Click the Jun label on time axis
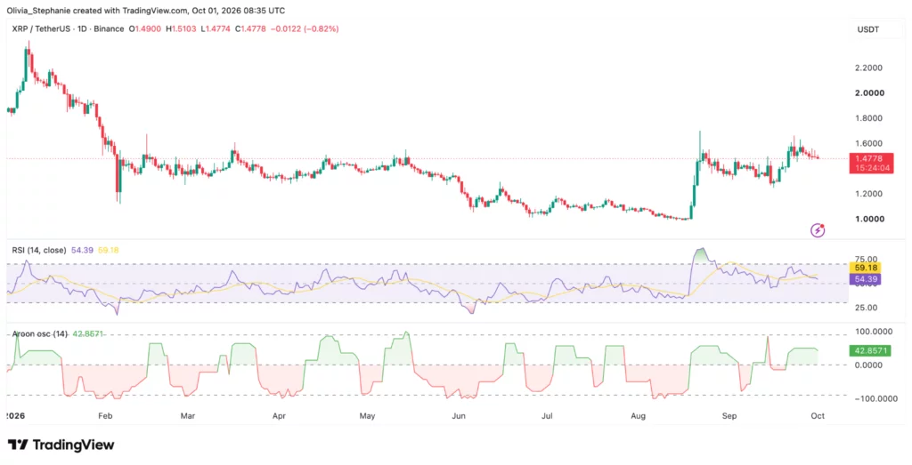The width and height of the screenshot is (912, 465). [459, 416]
